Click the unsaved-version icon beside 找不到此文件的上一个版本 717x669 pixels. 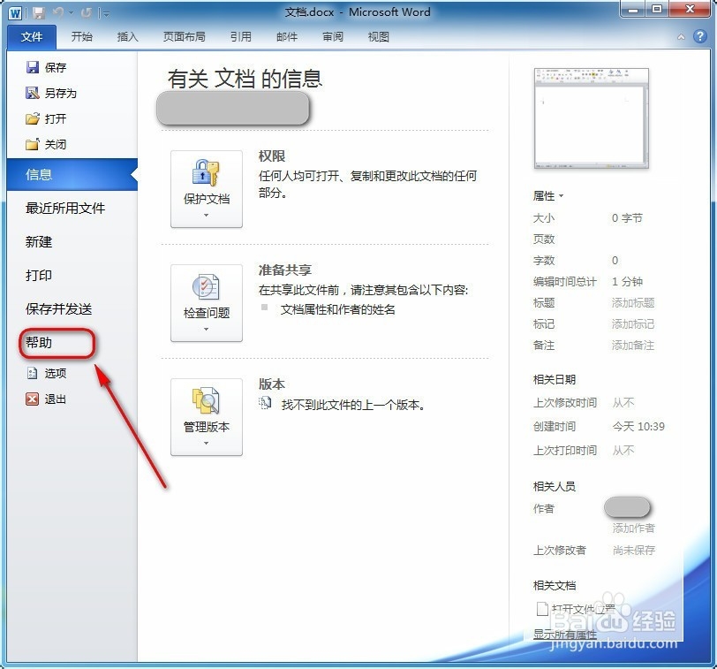pos(265,403)
